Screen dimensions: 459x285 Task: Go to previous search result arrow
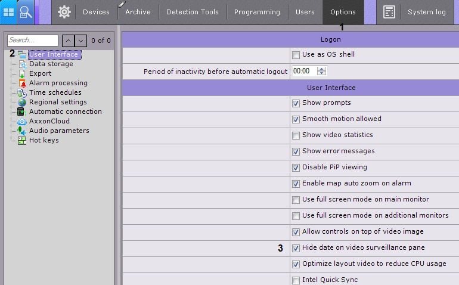[68, 41]
